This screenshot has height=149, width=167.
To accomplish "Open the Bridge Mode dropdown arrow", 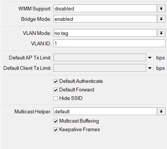I will point(161,19).
